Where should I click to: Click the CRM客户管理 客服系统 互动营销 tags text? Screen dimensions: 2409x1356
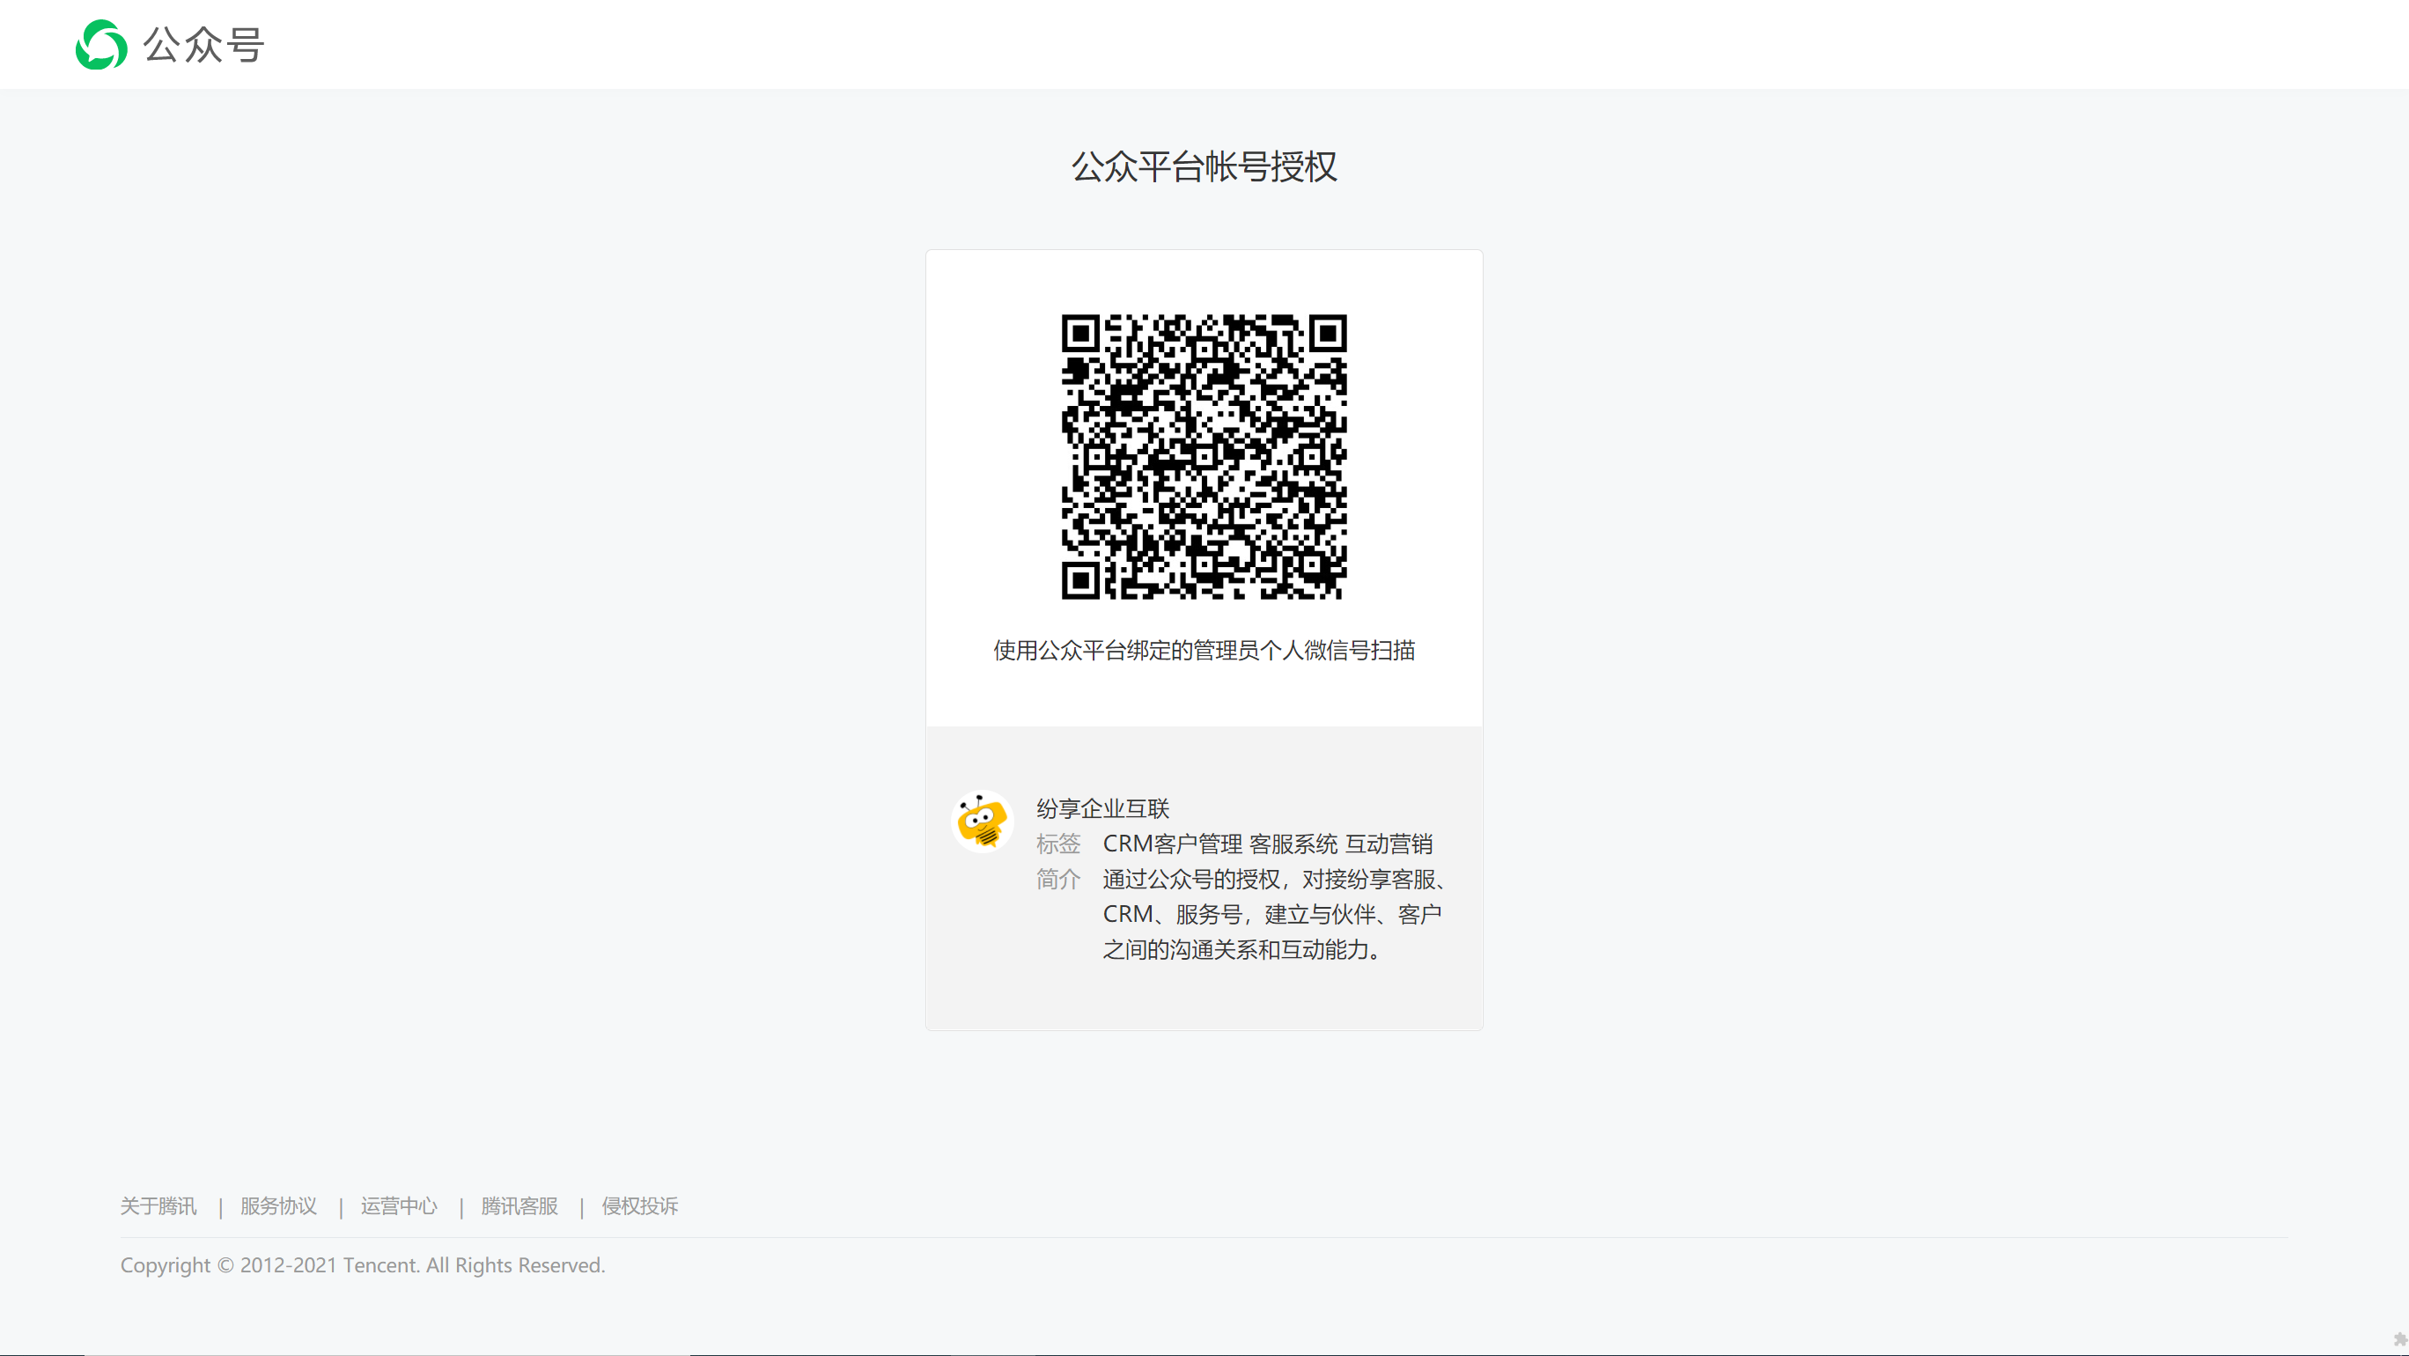1267,844
